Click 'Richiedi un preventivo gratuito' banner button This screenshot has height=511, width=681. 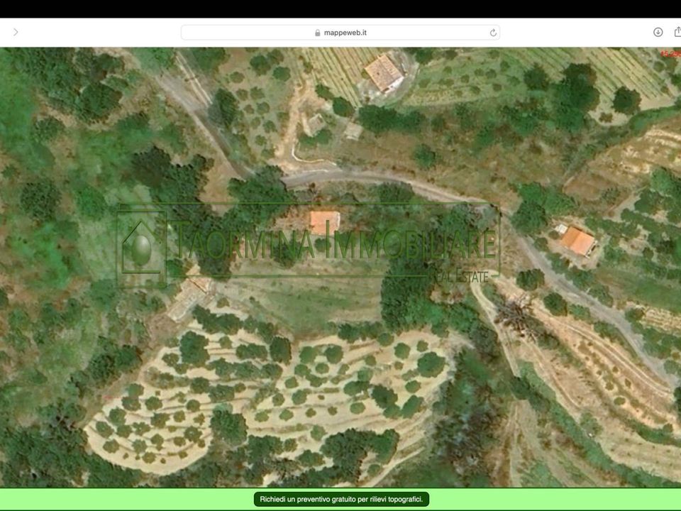point(341,499)
